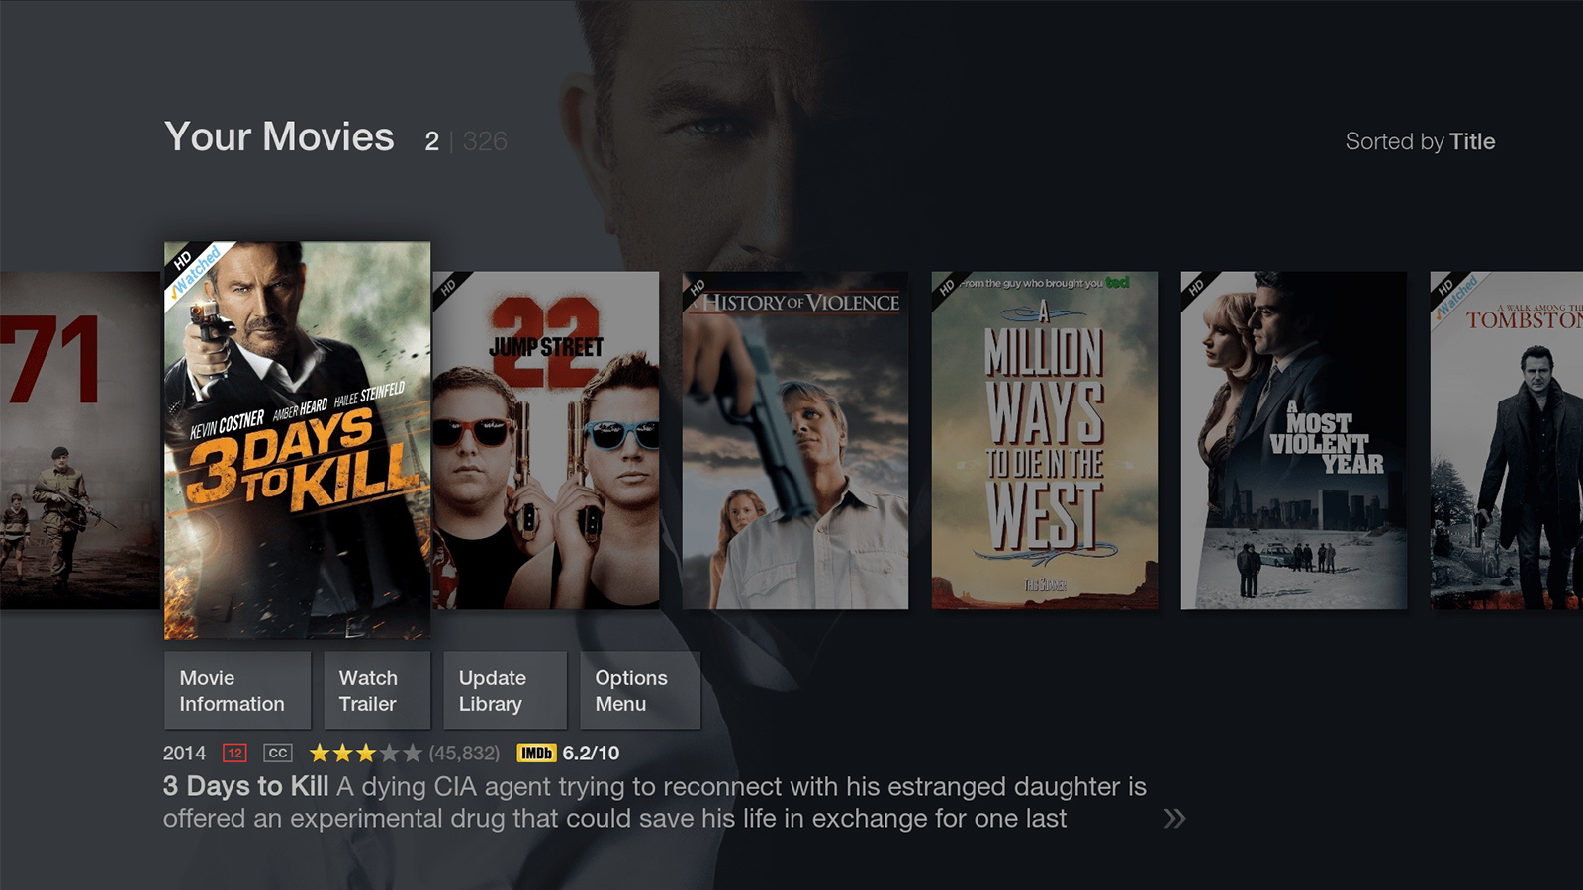Screen dimensions: 1583x890
Task: Click the IMDb rating badge
Action: (x=536, y=754)
